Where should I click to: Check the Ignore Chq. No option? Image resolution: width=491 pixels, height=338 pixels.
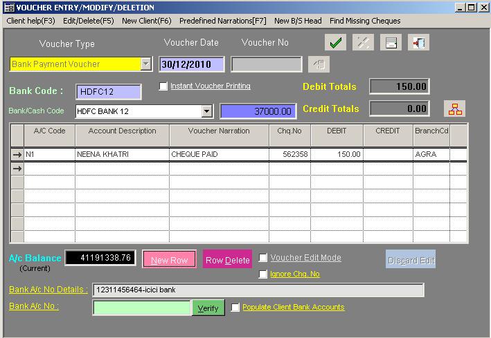263,274
